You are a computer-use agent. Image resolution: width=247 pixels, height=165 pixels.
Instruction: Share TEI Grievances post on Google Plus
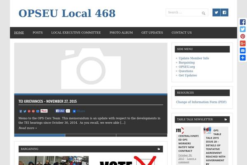pyautogui.click(x=33, y=111)
